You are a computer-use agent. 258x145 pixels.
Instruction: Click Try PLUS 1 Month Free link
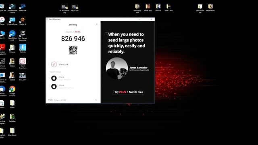[129, 92]
